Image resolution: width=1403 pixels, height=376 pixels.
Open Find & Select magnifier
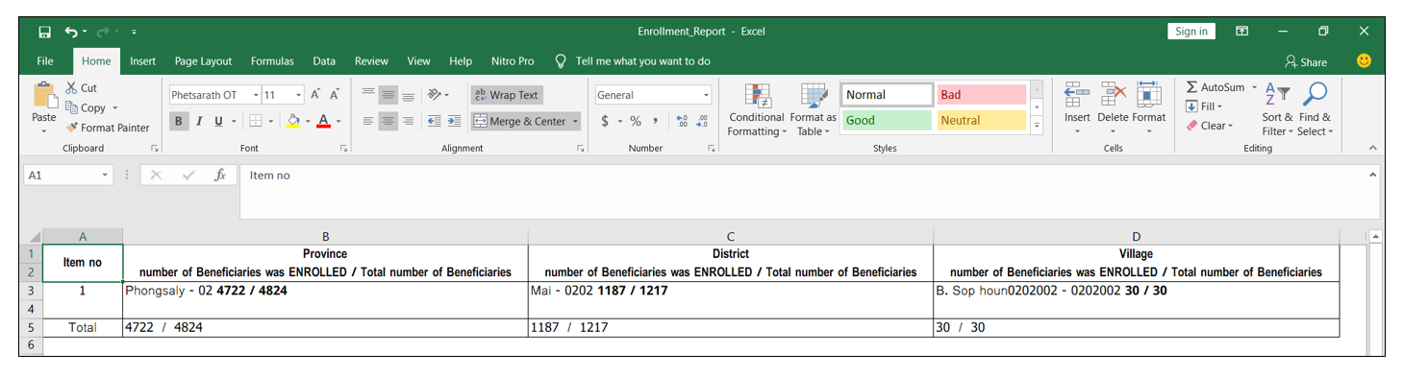1315,109
